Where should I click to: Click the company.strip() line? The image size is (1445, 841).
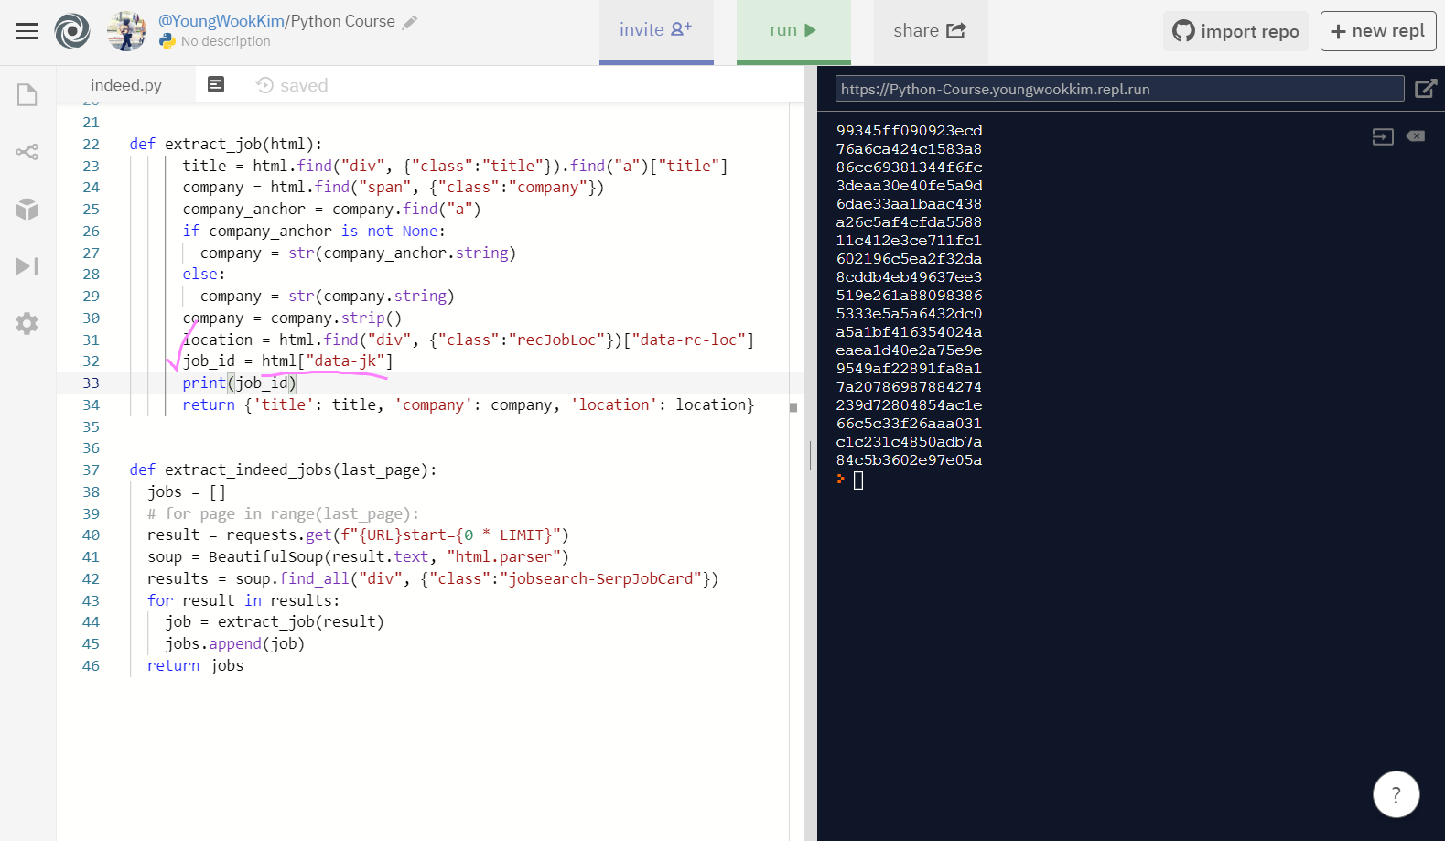click(x=292, y=318)
